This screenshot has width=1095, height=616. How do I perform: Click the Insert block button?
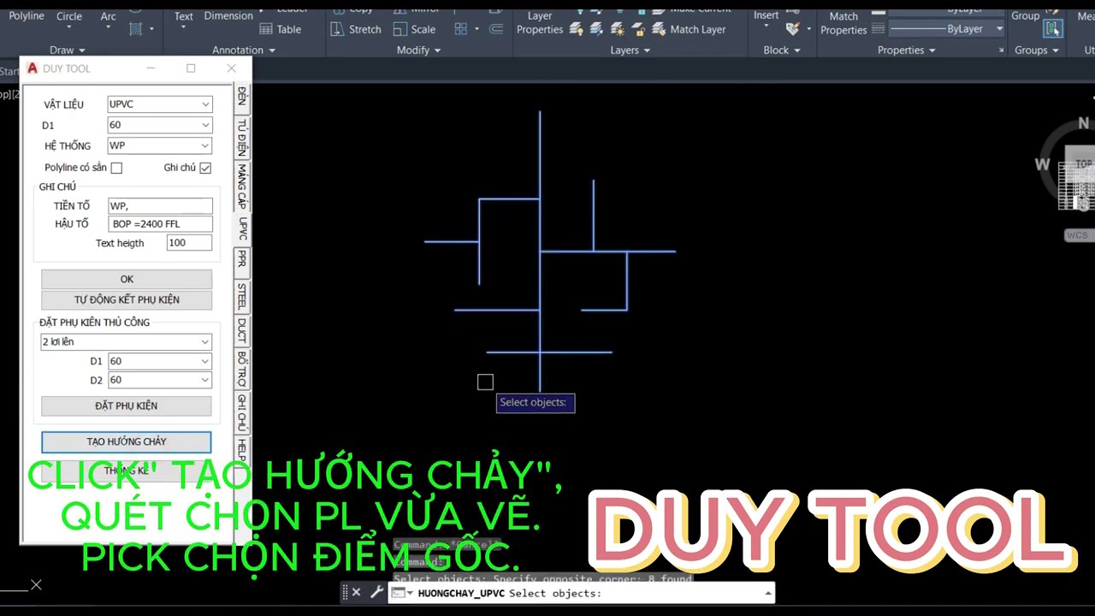[x=766, y=16]
